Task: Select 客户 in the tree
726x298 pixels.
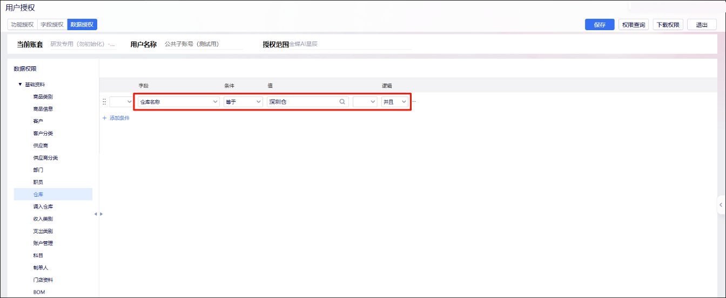Action: pos(38,121)
